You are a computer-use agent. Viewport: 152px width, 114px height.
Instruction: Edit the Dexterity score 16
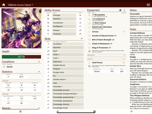coord(48,19)
